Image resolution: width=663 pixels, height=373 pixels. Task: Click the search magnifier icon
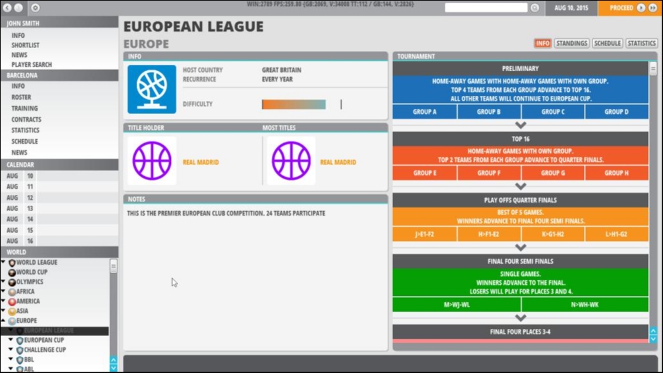pos(535,7)
